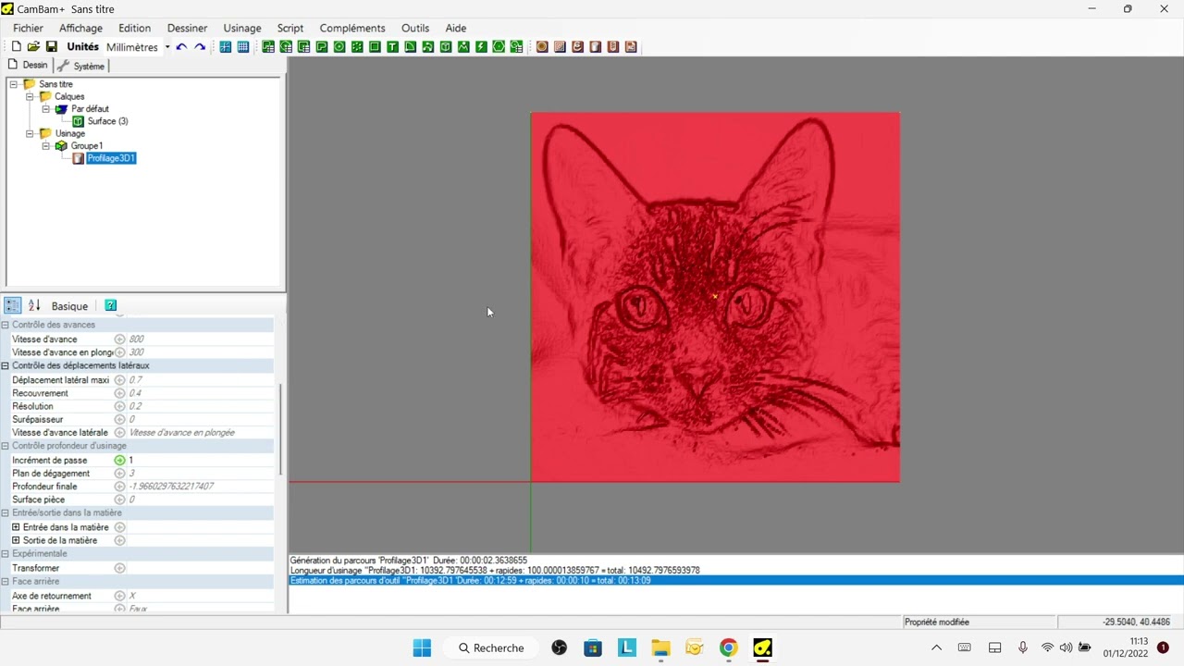Click the brown pocket machining operation icon
This screenshot has height=666, width=1184.
pos(560,46)
